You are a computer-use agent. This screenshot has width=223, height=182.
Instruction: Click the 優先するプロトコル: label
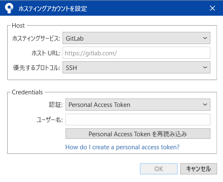pos(37,68)
